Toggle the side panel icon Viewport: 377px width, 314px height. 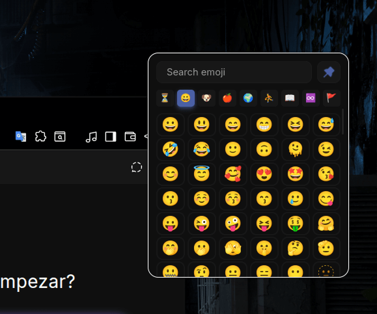pyautogui.click(x=111, y=137)
